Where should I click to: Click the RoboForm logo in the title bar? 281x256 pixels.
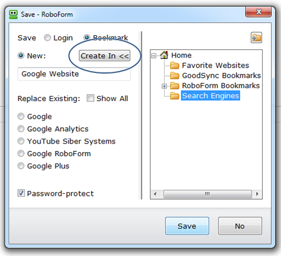[13, 15]
